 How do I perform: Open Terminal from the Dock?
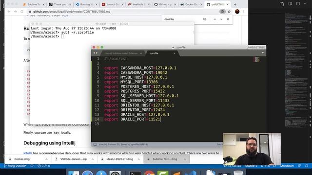135,173
